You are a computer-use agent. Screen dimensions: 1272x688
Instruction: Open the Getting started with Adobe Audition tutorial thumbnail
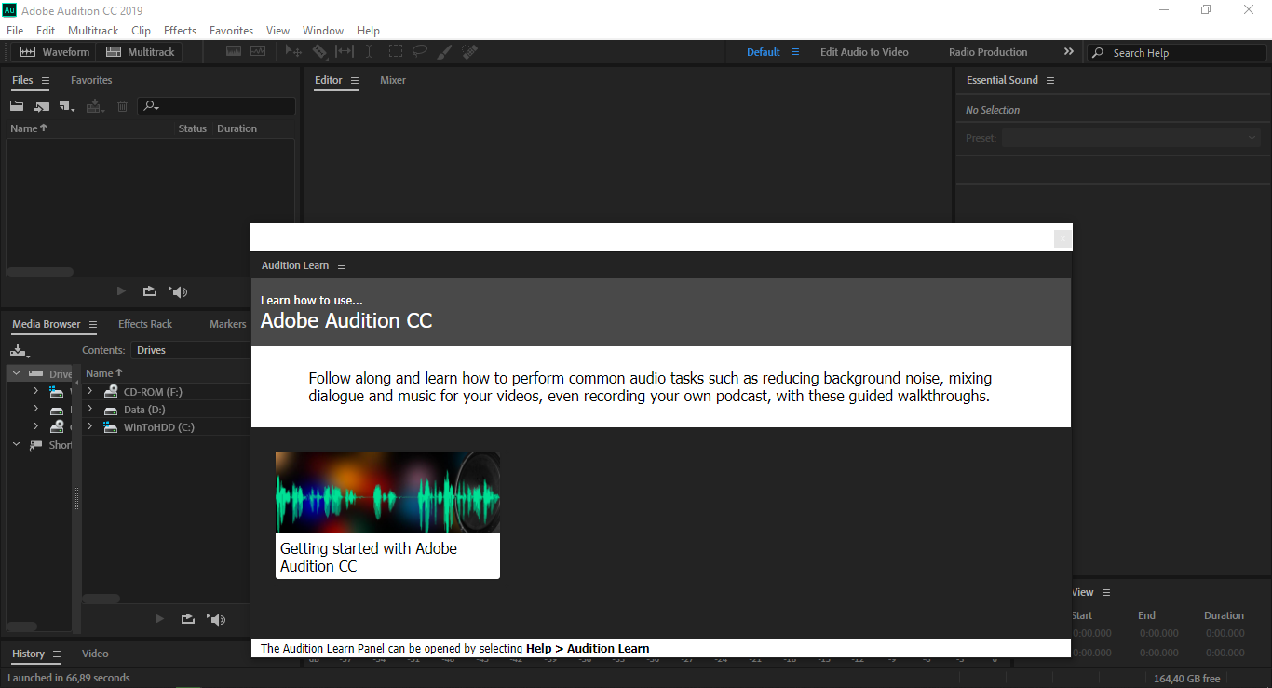[387, 492]
